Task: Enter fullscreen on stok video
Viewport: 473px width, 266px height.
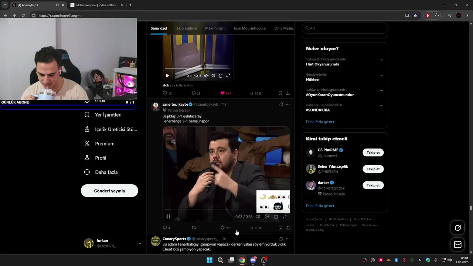Action: [228, 75]
